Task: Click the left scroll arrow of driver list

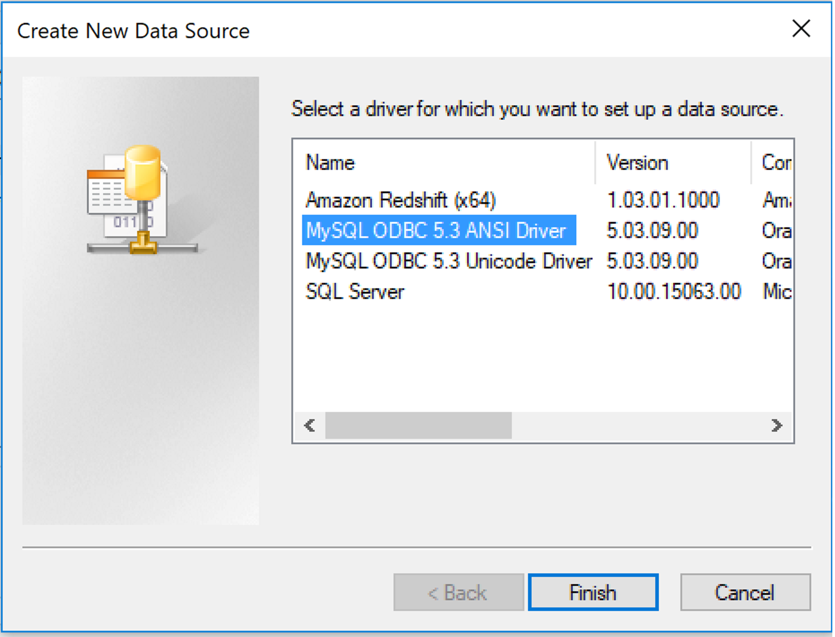Action: pos(310,425)
